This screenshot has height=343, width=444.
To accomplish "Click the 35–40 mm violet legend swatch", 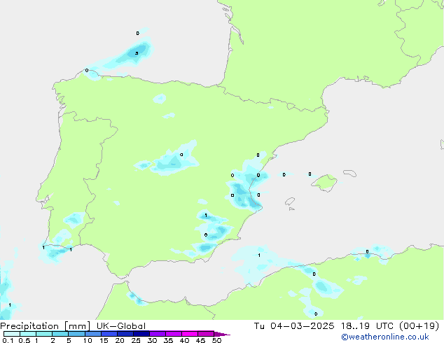I will coord(173,334).
